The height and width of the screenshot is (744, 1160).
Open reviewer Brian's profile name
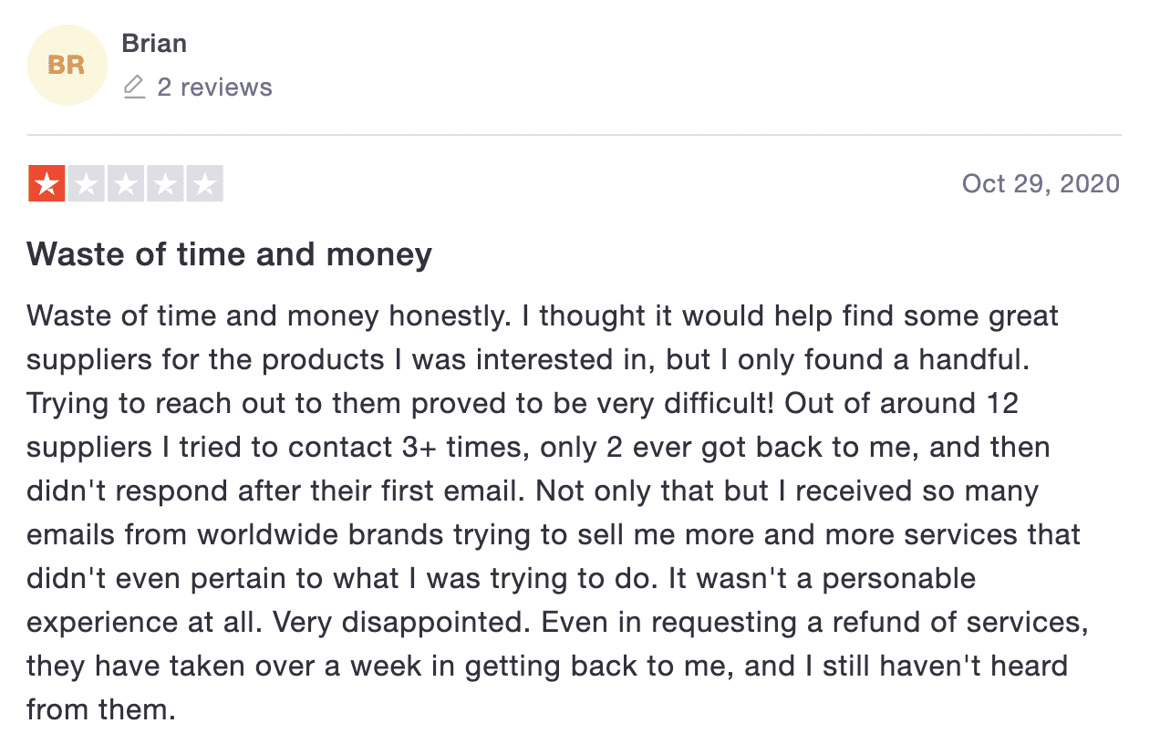[x=154, y=44]
